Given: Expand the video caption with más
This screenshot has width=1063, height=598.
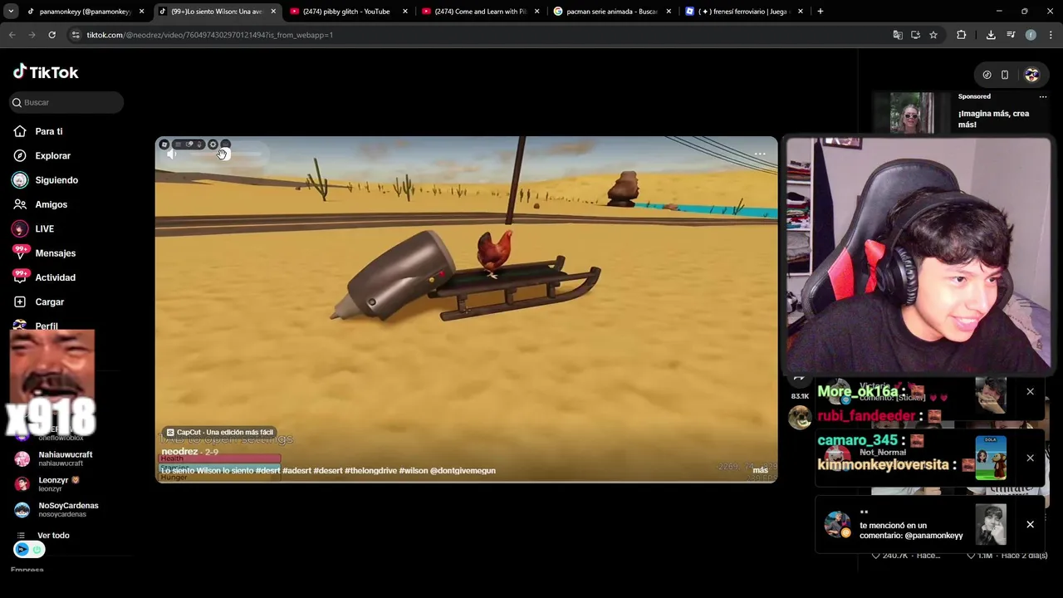Looking at the screenshot, I should coord(760,470).
